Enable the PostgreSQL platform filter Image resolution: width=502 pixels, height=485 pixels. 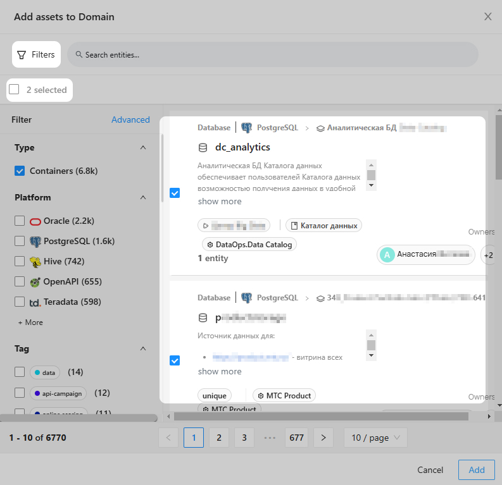[20, 242]
